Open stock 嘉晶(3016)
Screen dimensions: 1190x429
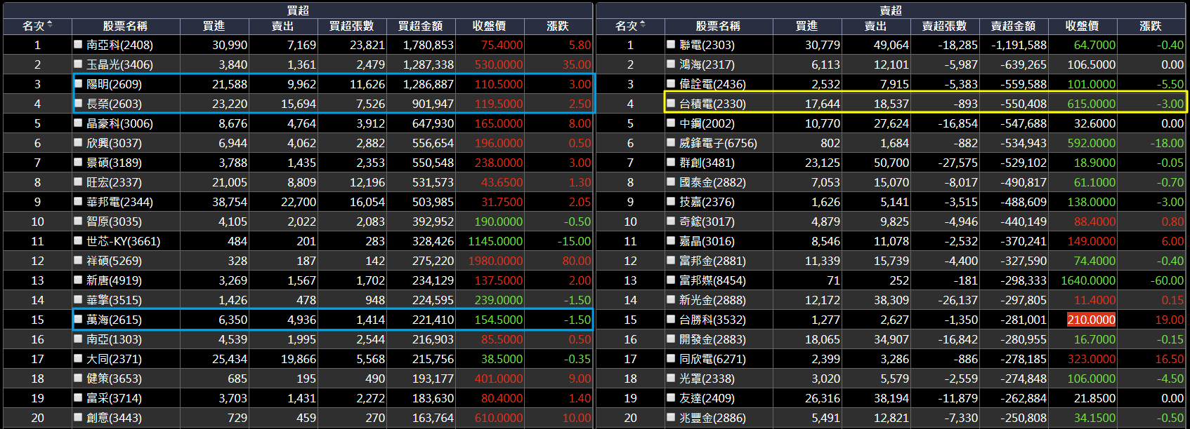707,241
